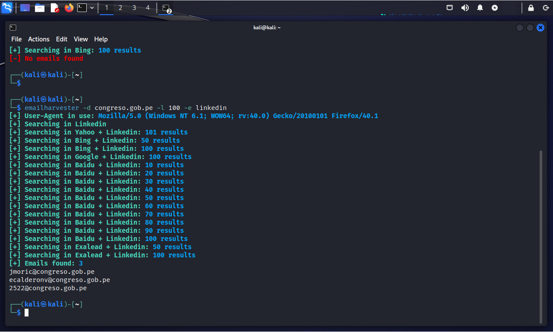Open the terminal View menu
The height and width of the screenshot is (332, 553).
coord(81,39)
